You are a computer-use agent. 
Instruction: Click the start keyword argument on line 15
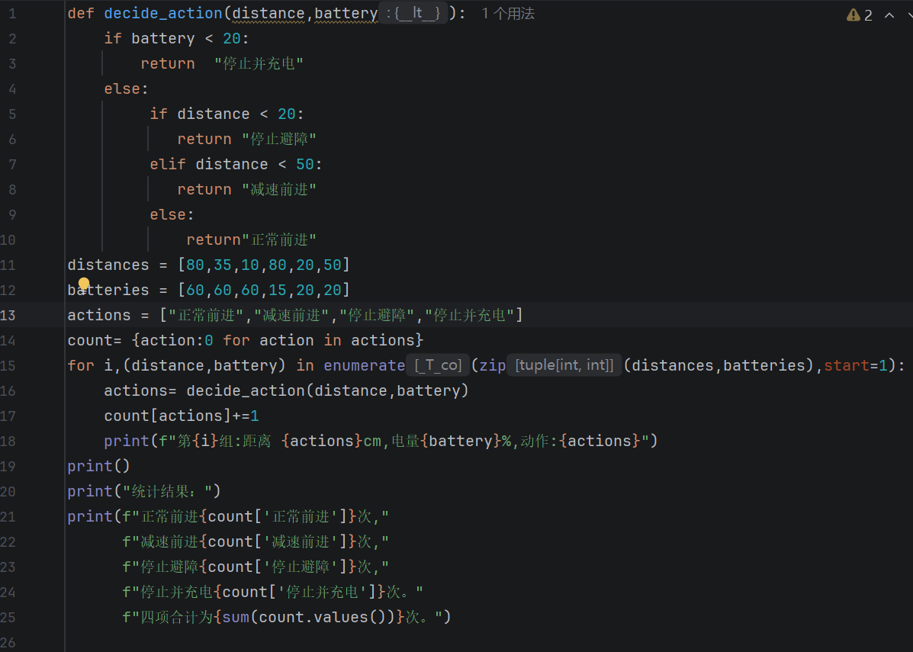pyautogui.click(x=847, y=365)
